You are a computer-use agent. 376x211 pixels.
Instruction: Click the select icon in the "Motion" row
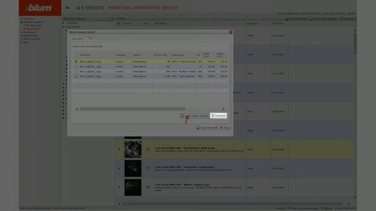click(149, 188)
